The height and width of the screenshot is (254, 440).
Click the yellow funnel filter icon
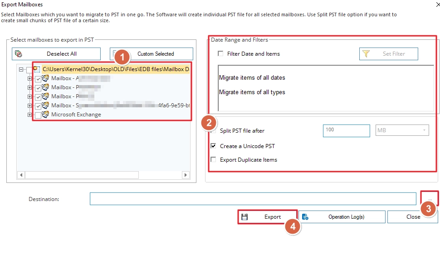366,53
